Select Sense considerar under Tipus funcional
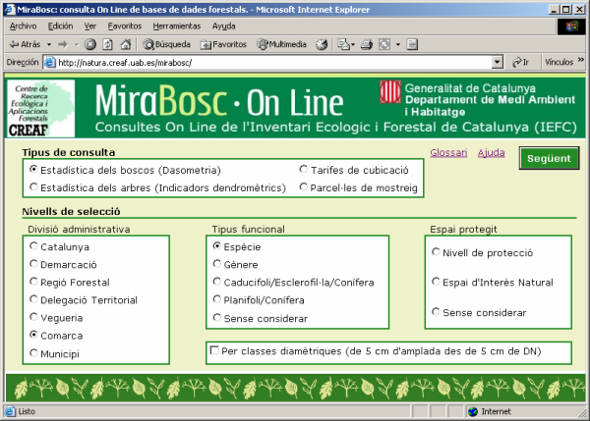This screenshot has height=421, width=590. 216,317
